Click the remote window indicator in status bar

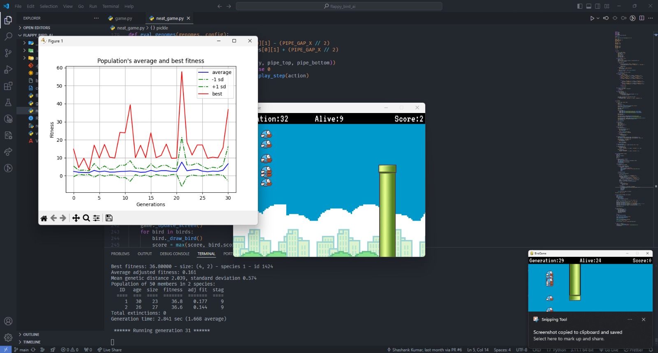6,350
